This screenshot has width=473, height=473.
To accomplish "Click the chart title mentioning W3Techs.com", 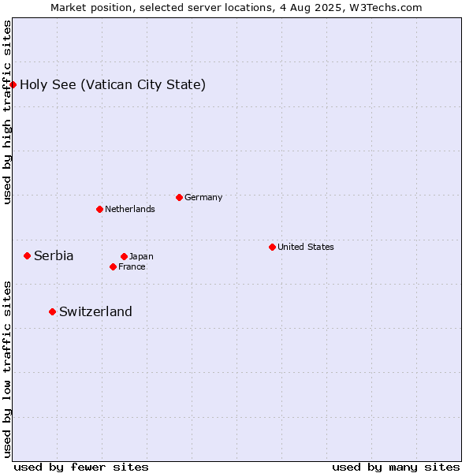I will (236, 8).
